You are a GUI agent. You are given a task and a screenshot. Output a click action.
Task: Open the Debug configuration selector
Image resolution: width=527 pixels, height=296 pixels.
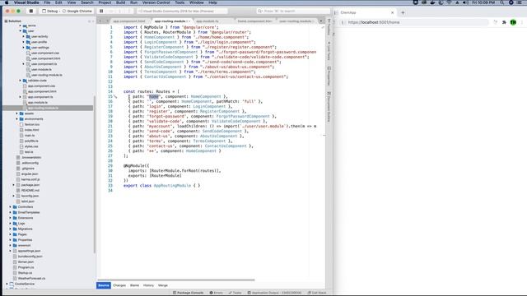click(49, 11)
